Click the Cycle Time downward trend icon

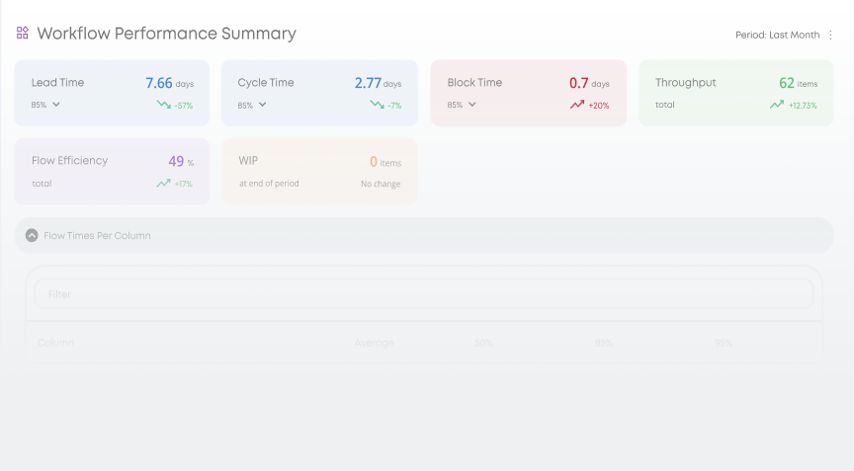click(377, 105)
